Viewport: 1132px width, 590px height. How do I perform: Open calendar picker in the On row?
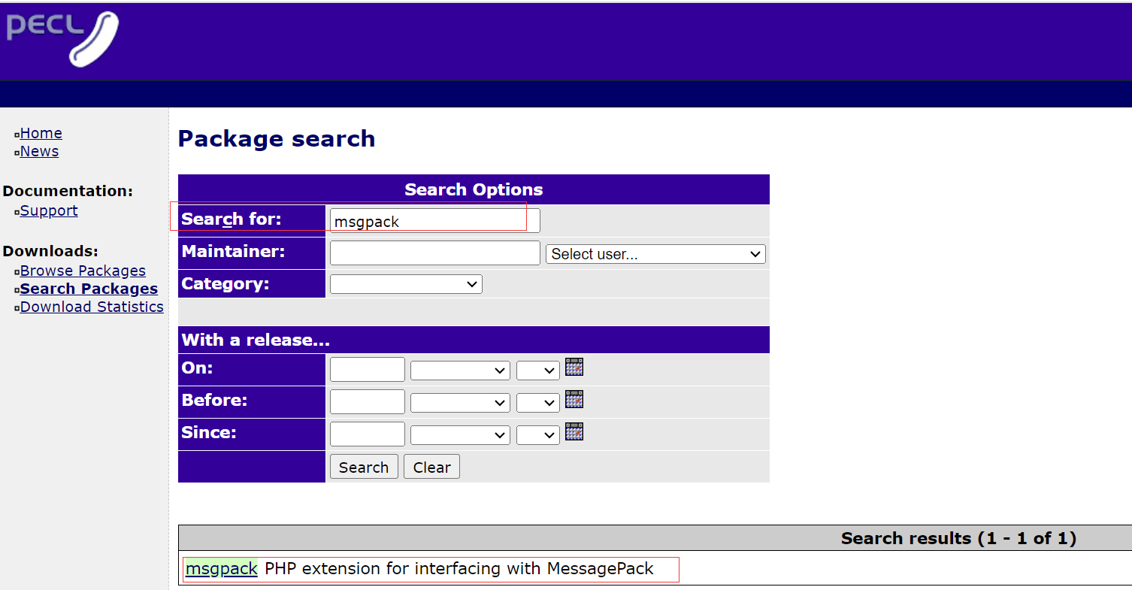coord(574,367)
